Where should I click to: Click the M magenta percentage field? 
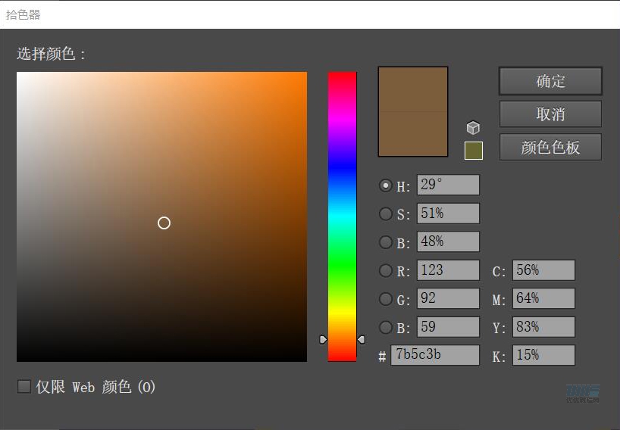[x=543, y=299]
